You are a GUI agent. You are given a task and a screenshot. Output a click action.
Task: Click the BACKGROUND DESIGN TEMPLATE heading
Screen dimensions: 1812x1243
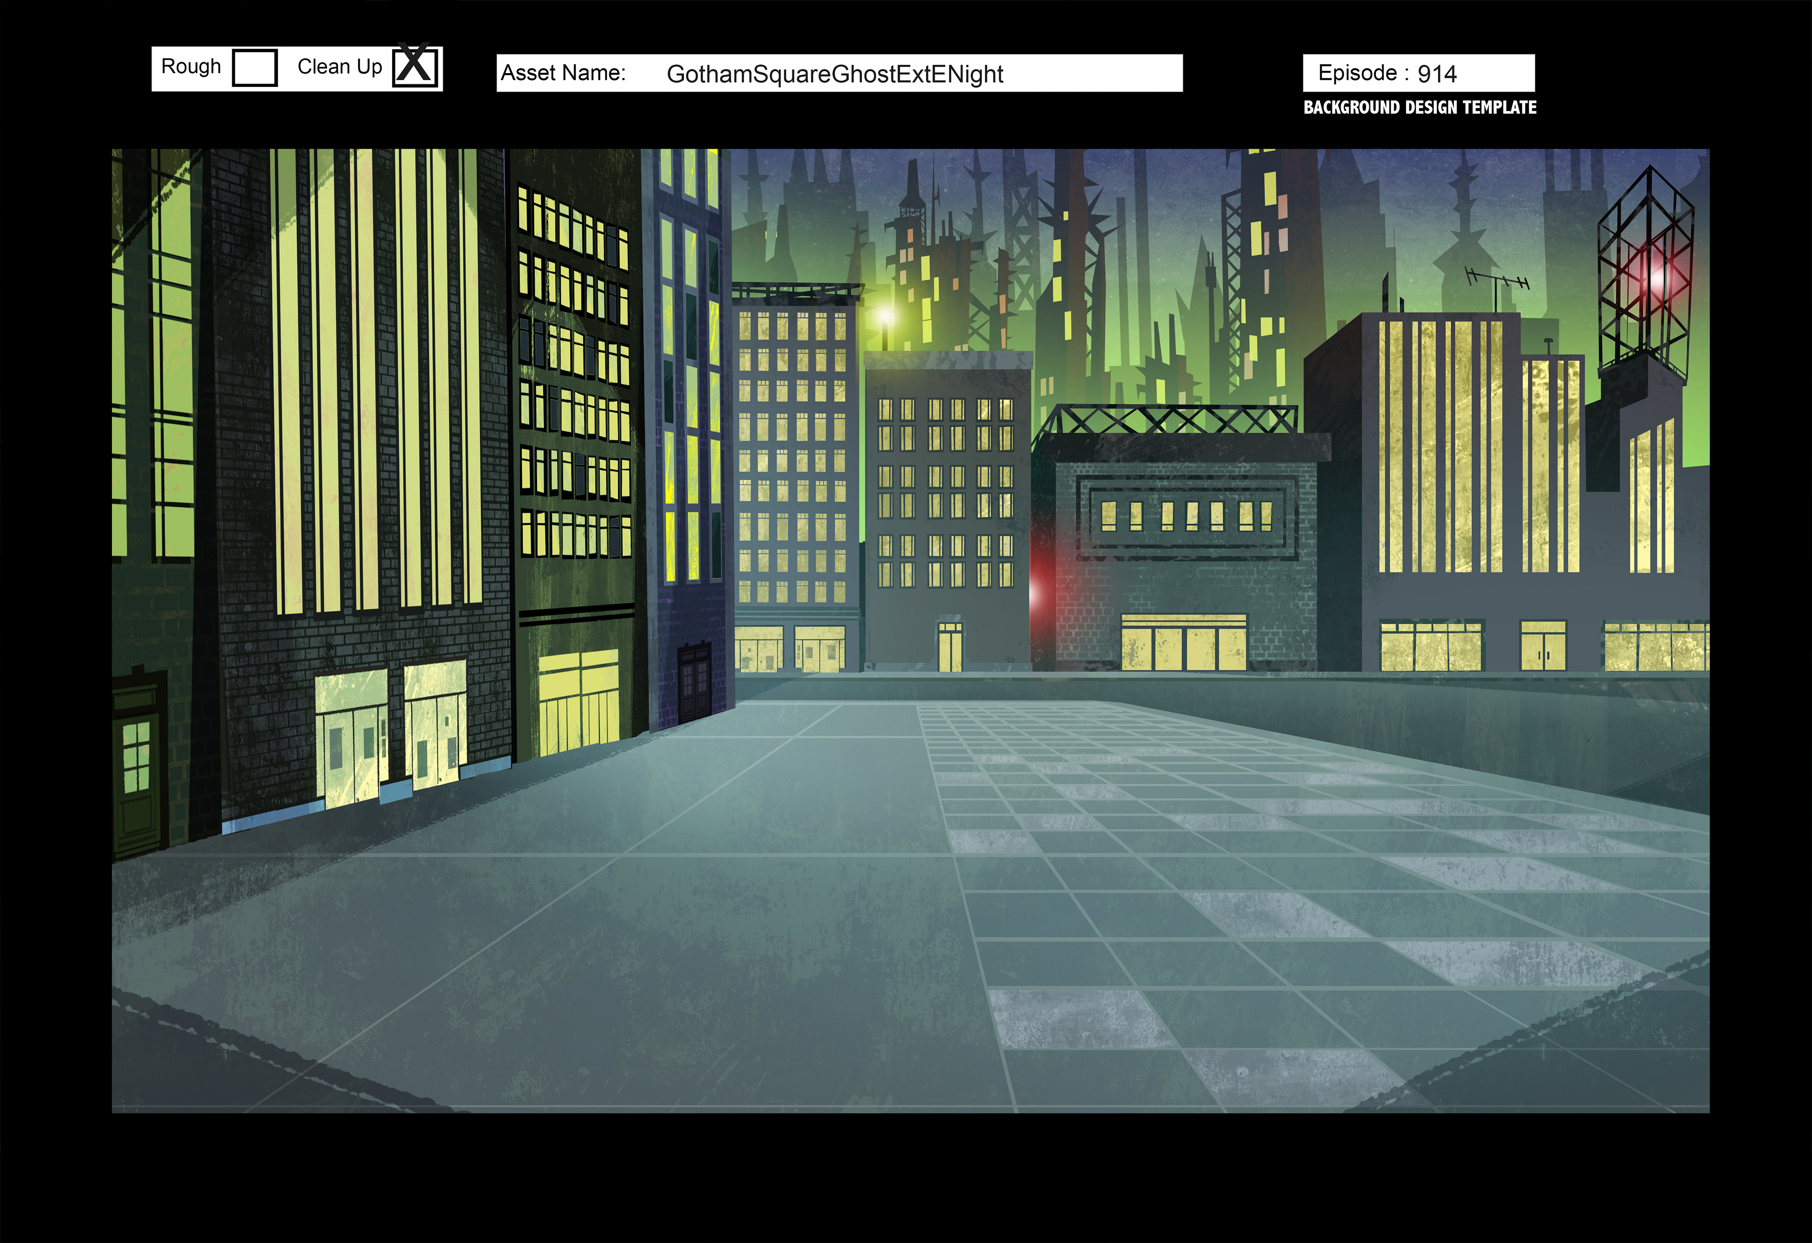[x=1420, y=108]
